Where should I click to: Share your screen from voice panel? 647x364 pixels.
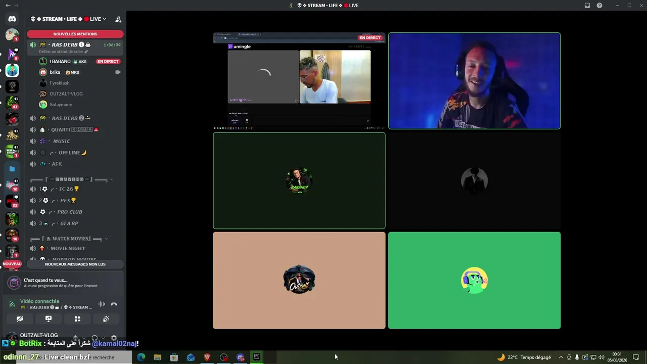tap(49, 319)
